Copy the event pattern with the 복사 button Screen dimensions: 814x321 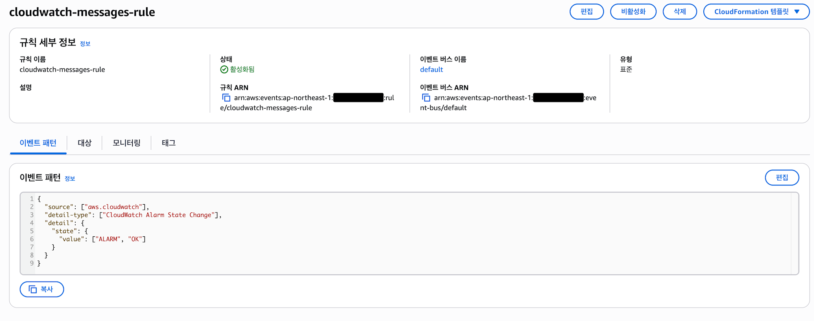tap(42, 289)
